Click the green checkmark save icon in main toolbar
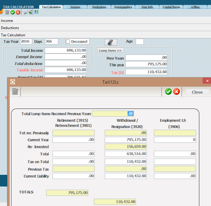211x206 pixels. pos(13,12)
